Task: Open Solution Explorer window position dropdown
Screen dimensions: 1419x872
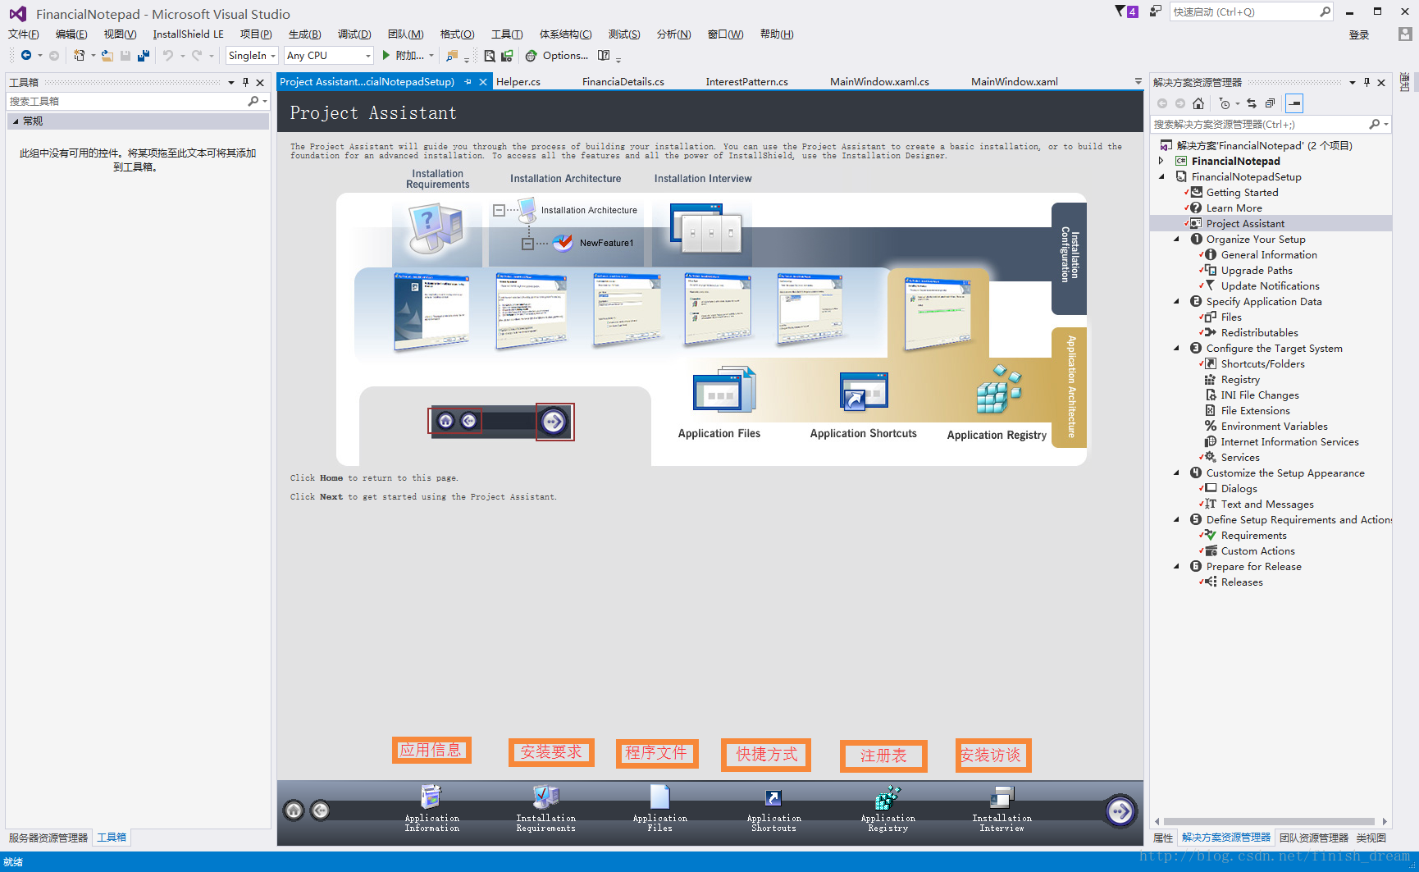Action: 1352,82
